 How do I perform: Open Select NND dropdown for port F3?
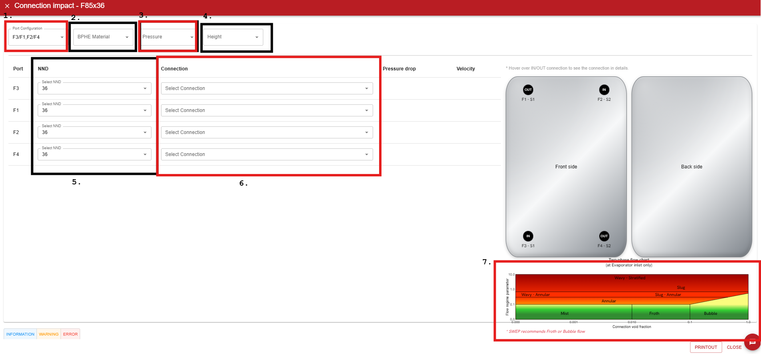[x=94, y=88]
